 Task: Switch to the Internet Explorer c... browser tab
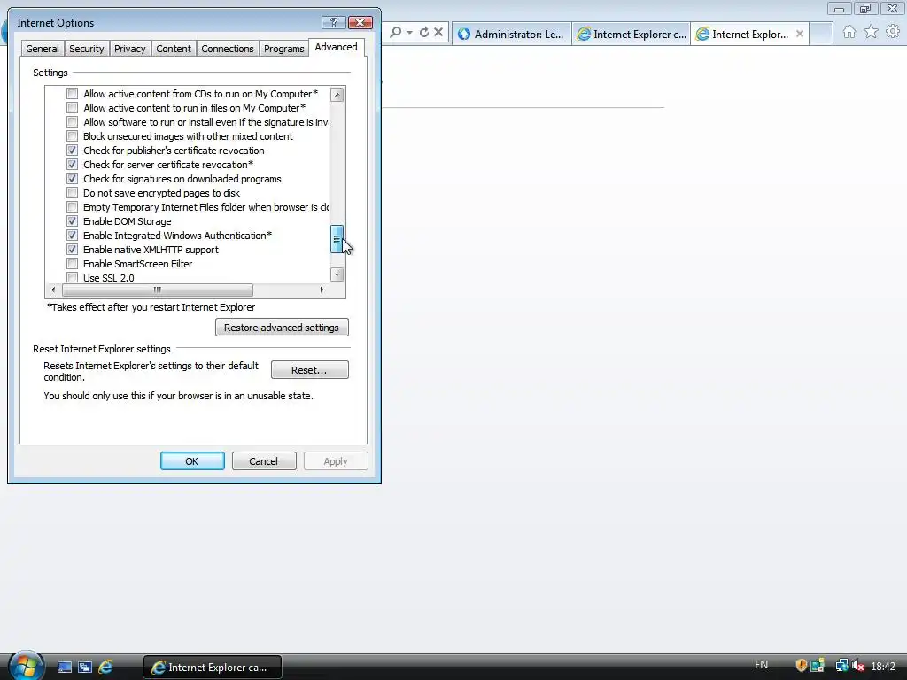631,35
